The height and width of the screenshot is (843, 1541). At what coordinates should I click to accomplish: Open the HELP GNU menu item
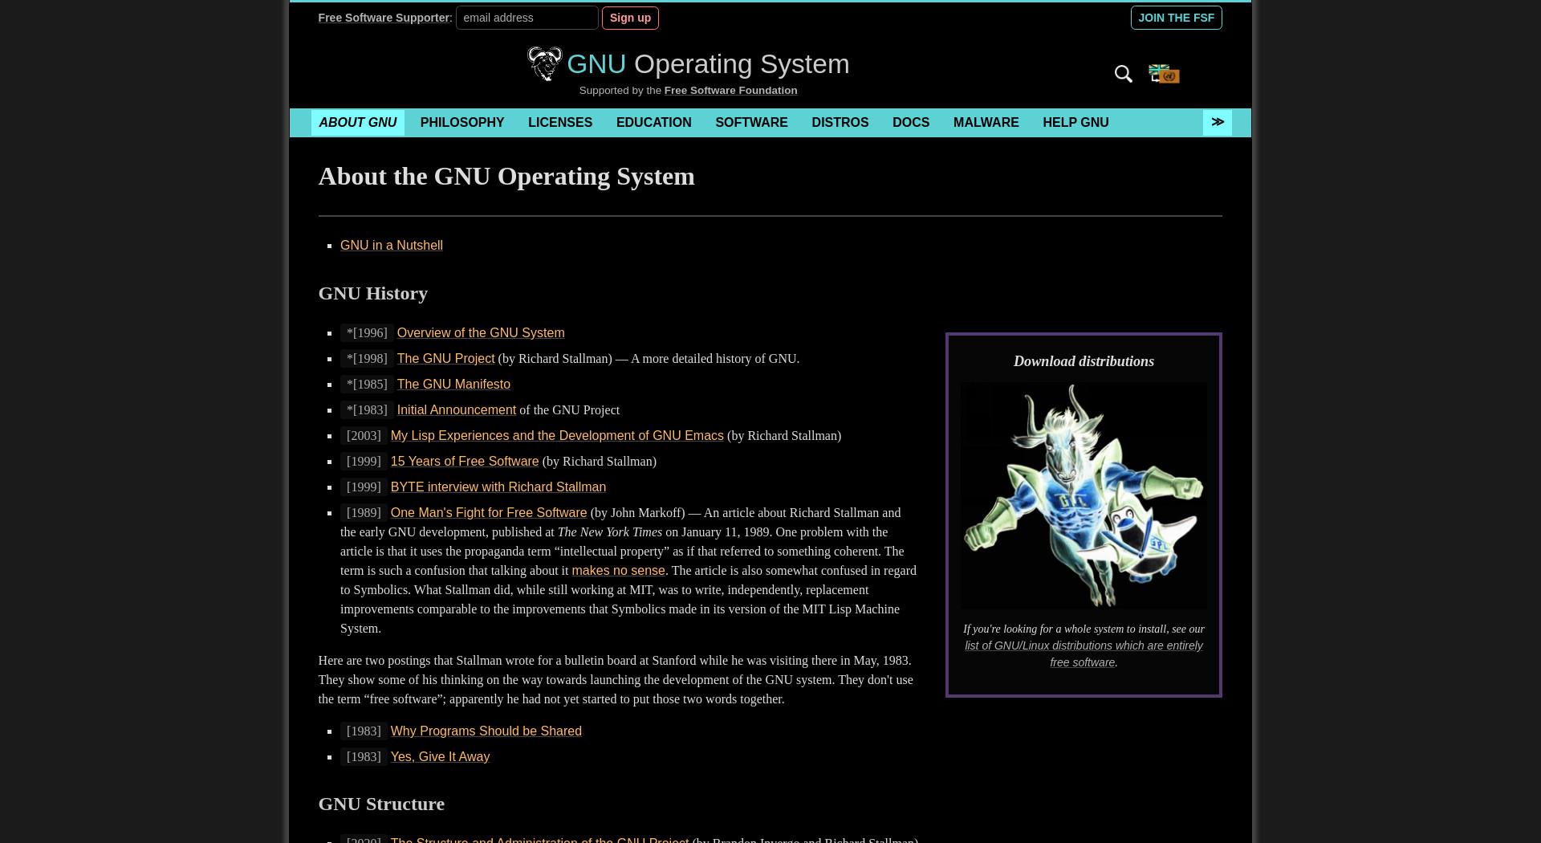click(1075, 123)
